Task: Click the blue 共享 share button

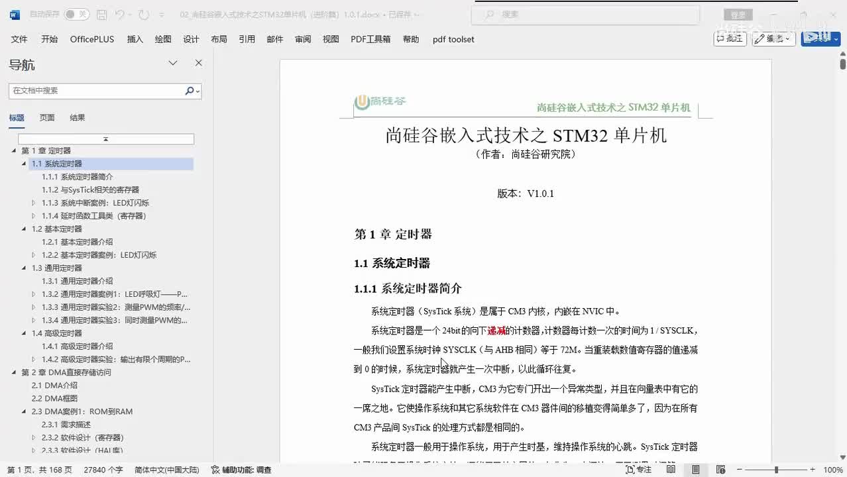Action: 820,38
